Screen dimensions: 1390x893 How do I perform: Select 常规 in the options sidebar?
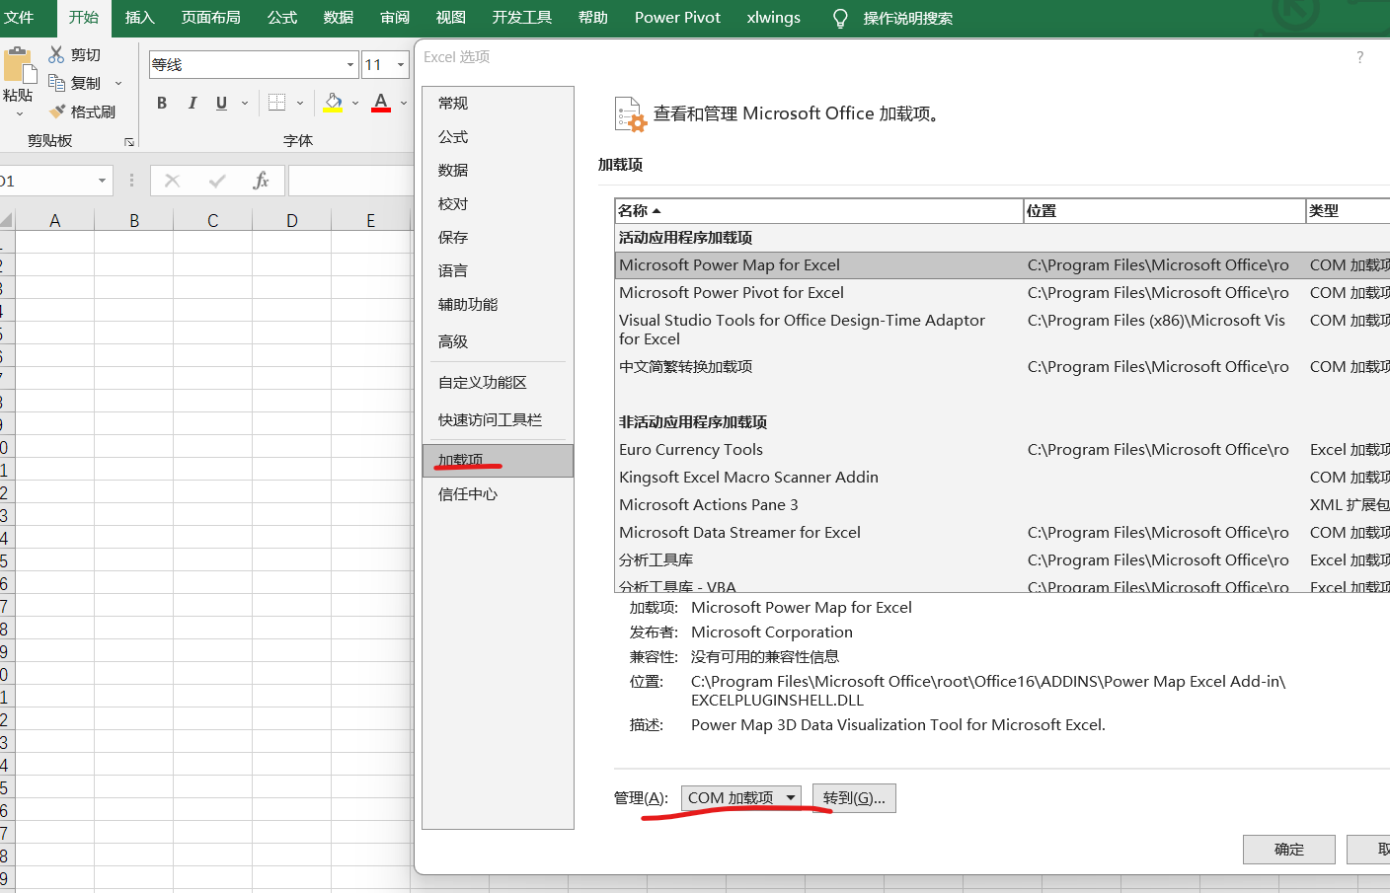(x=498, y=104)
